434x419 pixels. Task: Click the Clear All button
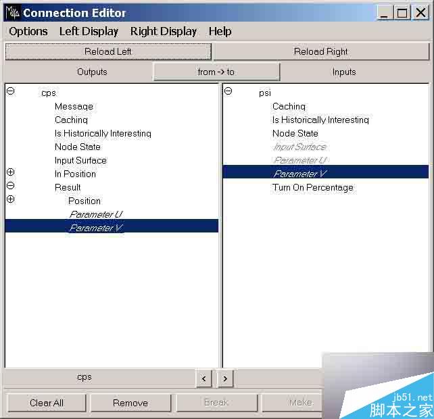click(47, 403)
